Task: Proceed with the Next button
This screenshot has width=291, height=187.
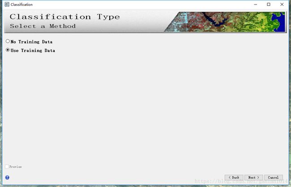Action: (x=254, y=178)
